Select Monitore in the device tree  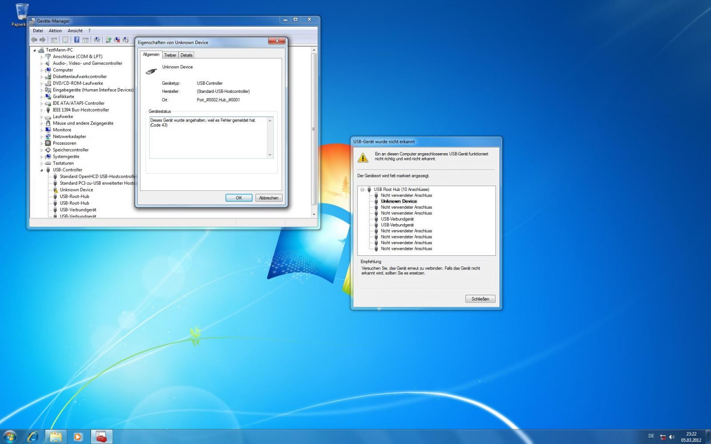point(62,130)
